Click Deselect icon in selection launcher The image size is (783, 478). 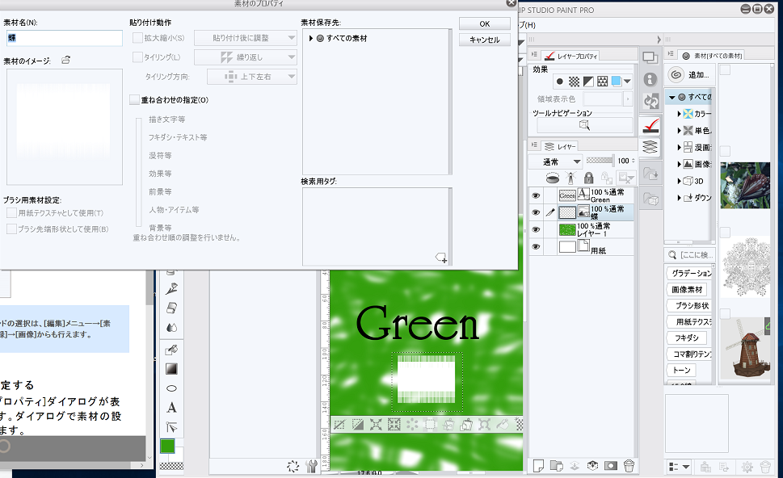tap(339, 425)
